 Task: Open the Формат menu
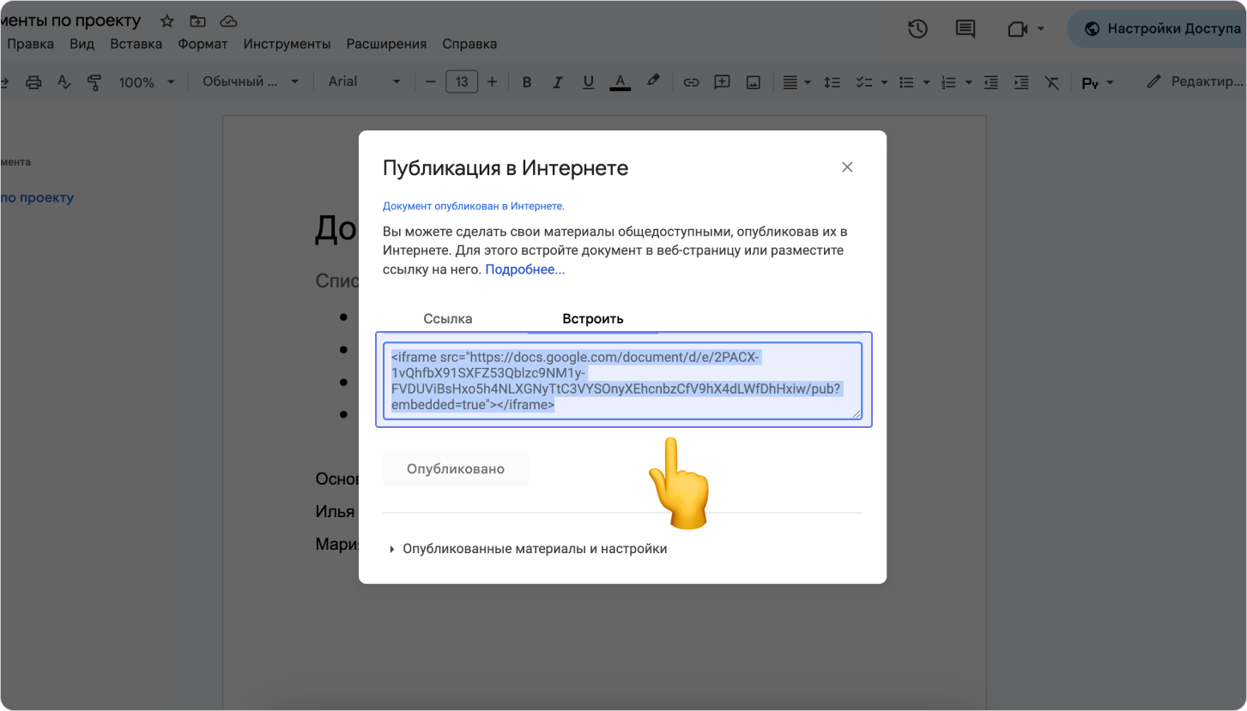(x=203, y=44)
